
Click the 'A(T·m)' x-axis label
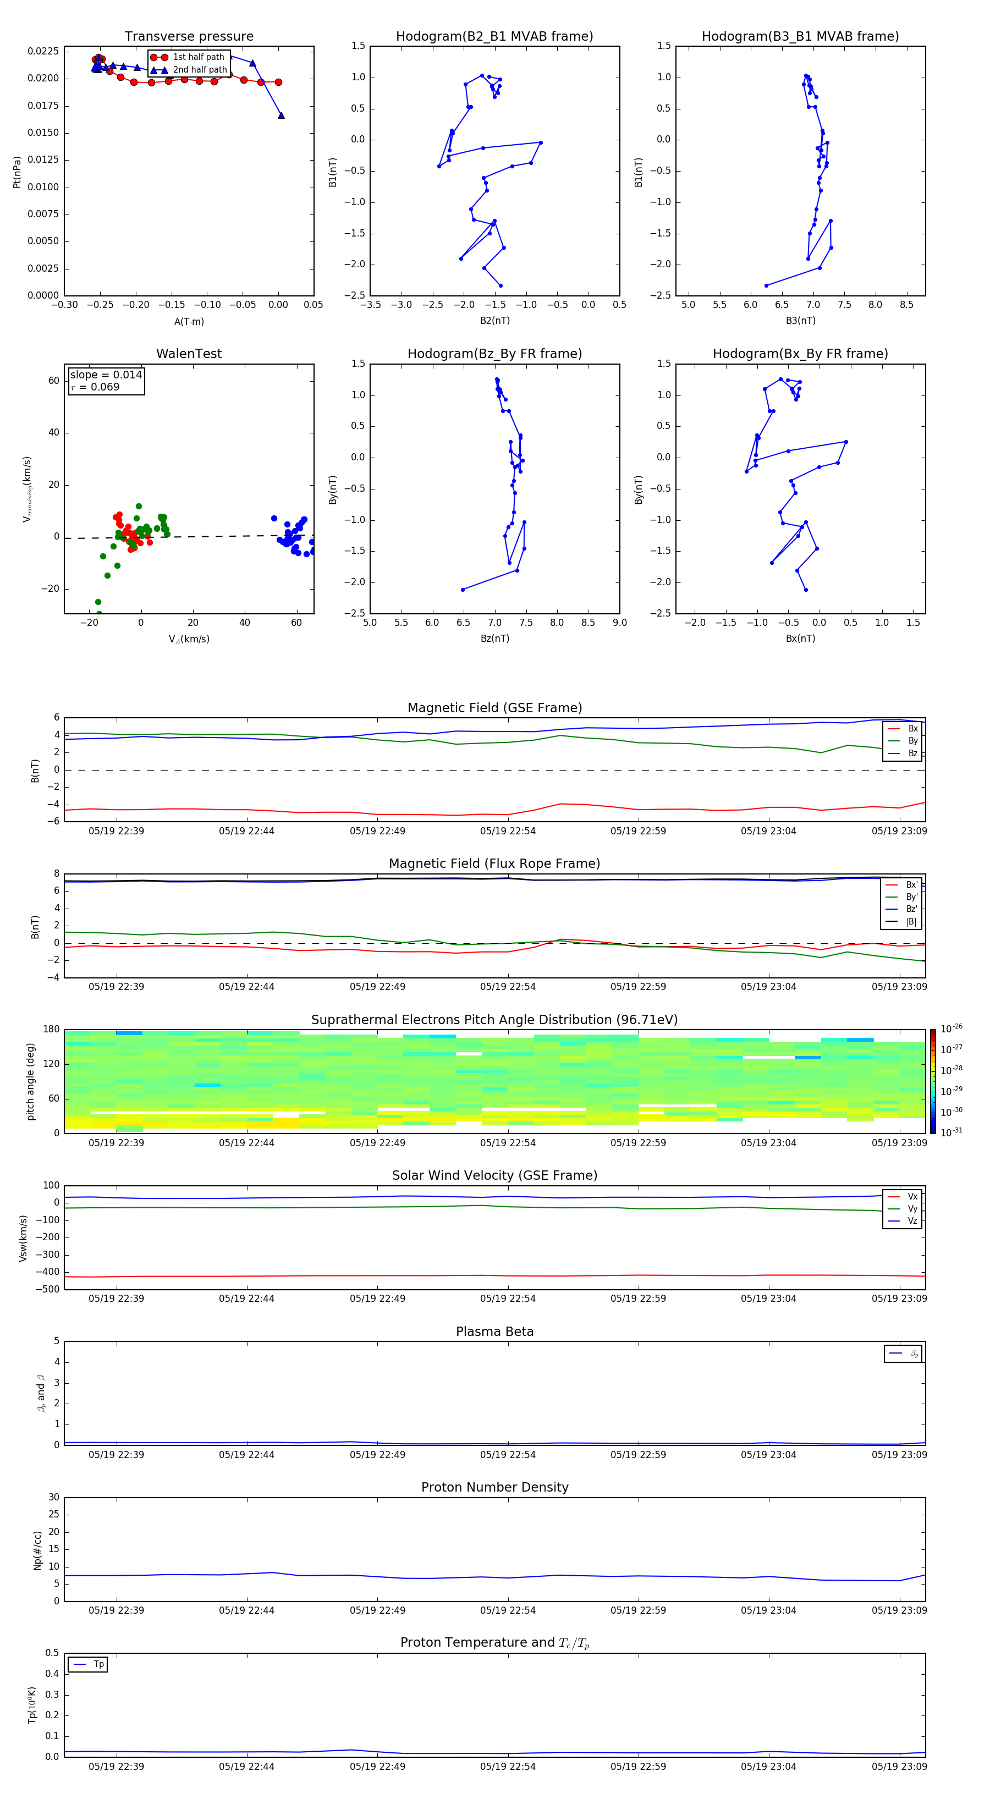pyautogui.click(x=189, y=322)
